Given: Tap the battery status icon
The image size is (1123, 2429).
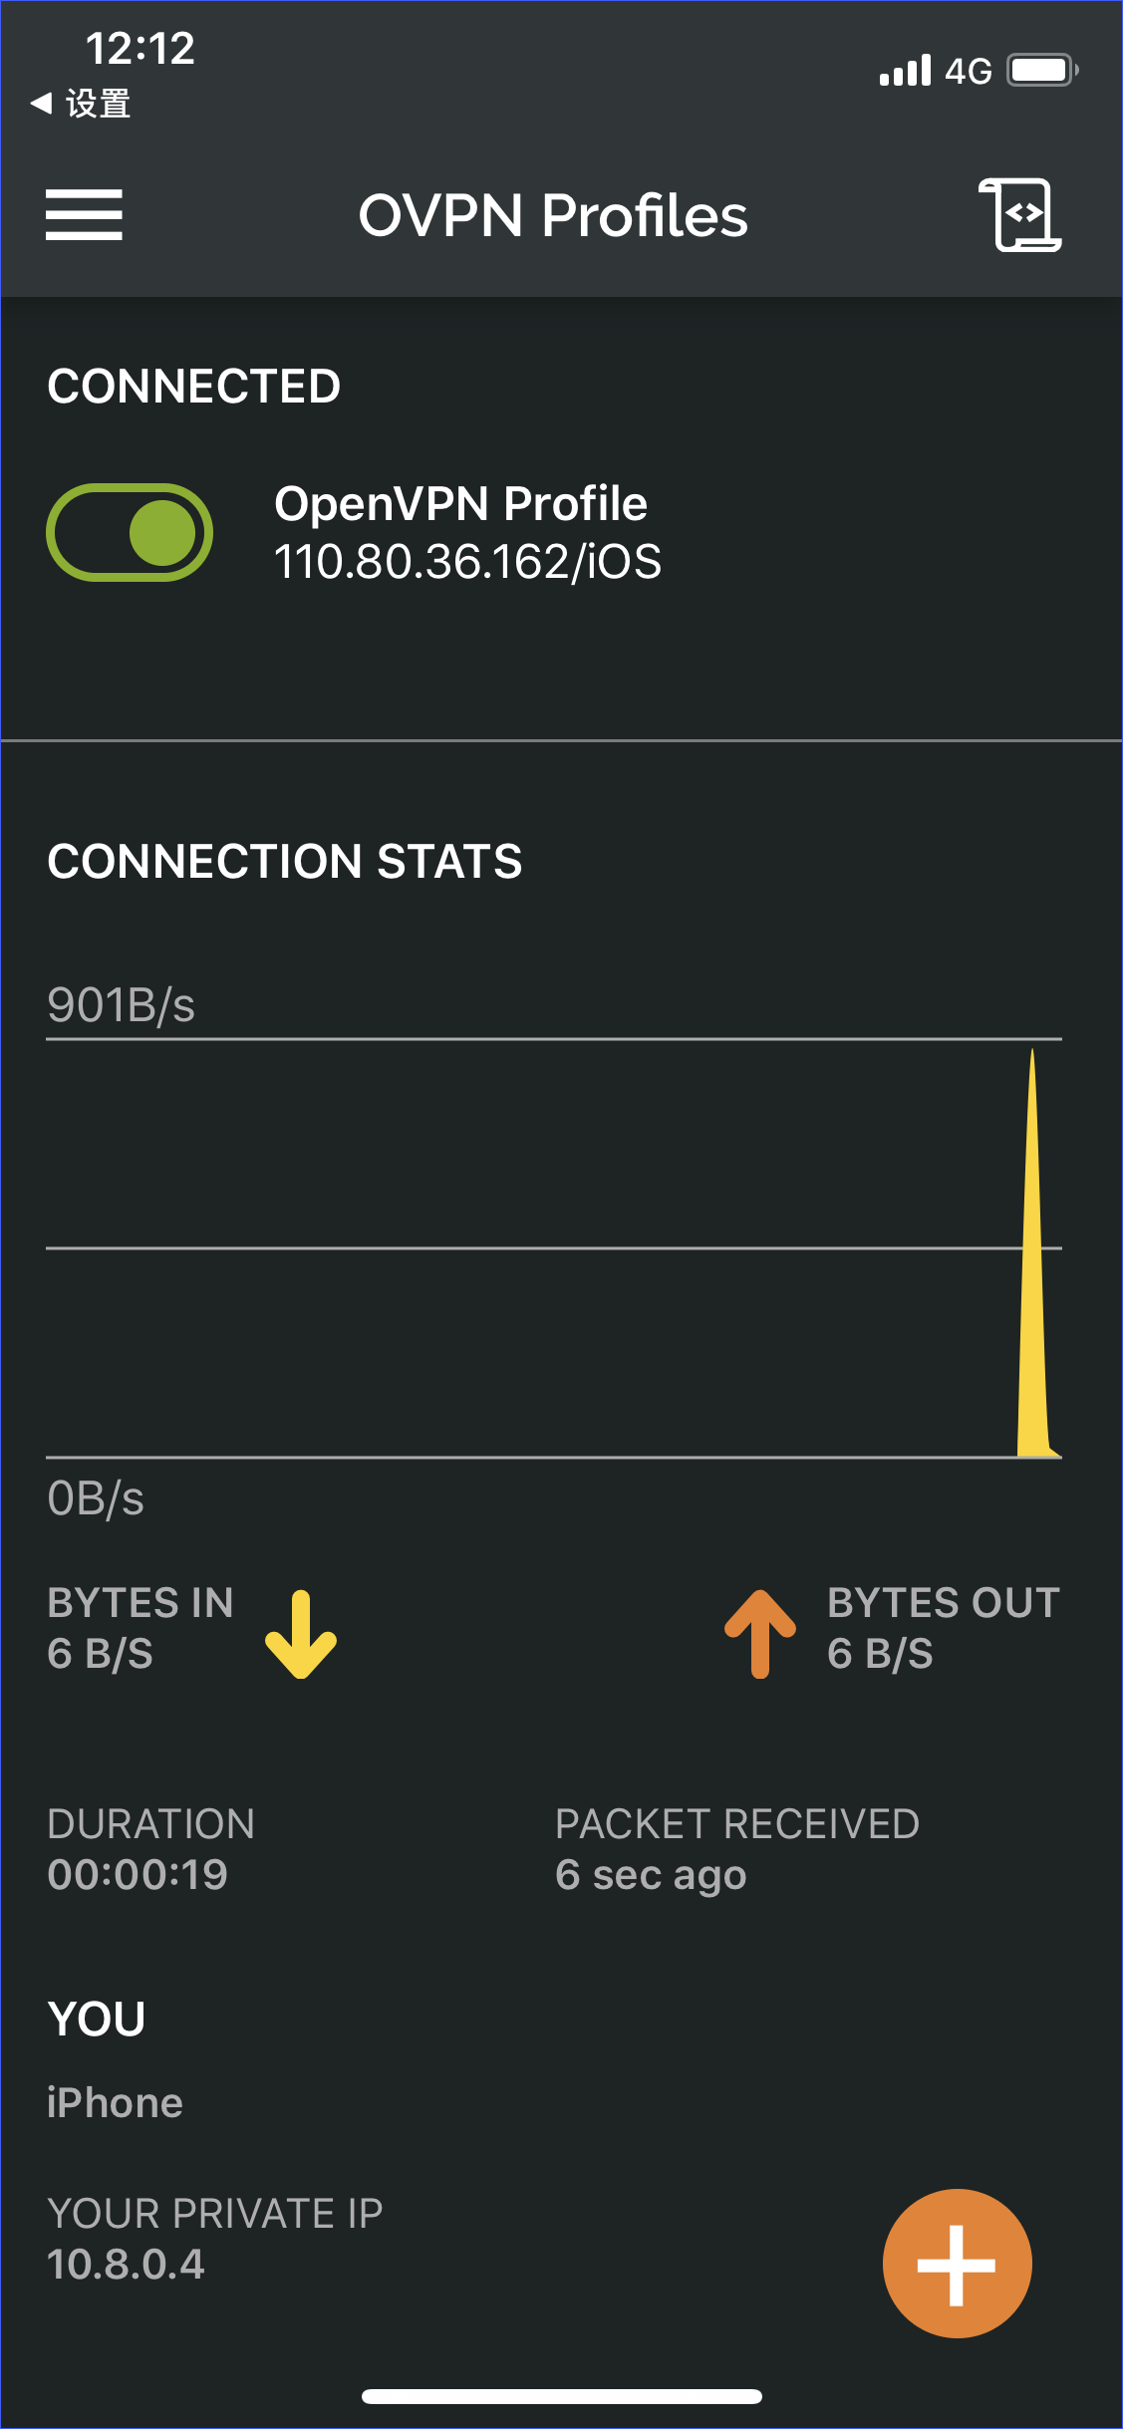Looking at the screenshot, I should (1041, 71).
